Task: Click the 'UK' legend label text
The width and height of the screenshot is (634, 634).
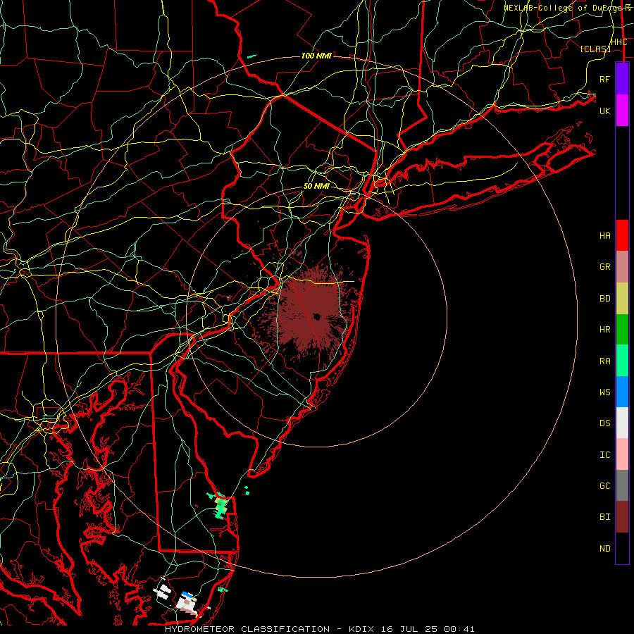Action: 605,111
